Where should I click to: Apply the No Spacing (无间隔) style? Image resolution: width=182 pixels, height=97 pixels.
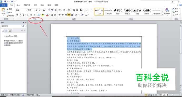point(108,12)
